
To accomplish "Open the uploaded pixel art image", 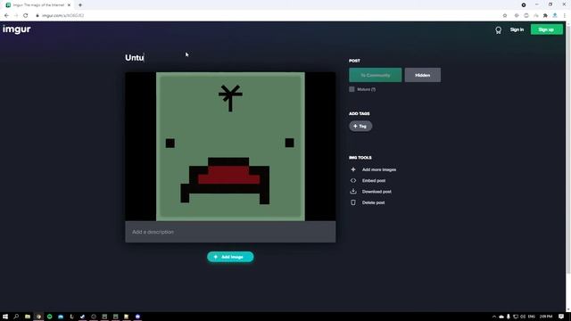I will [230, 146].
